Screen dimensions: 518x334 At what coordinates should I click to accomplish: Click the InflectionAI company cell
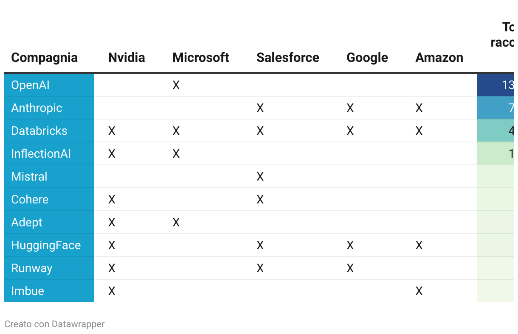point(41,154)
